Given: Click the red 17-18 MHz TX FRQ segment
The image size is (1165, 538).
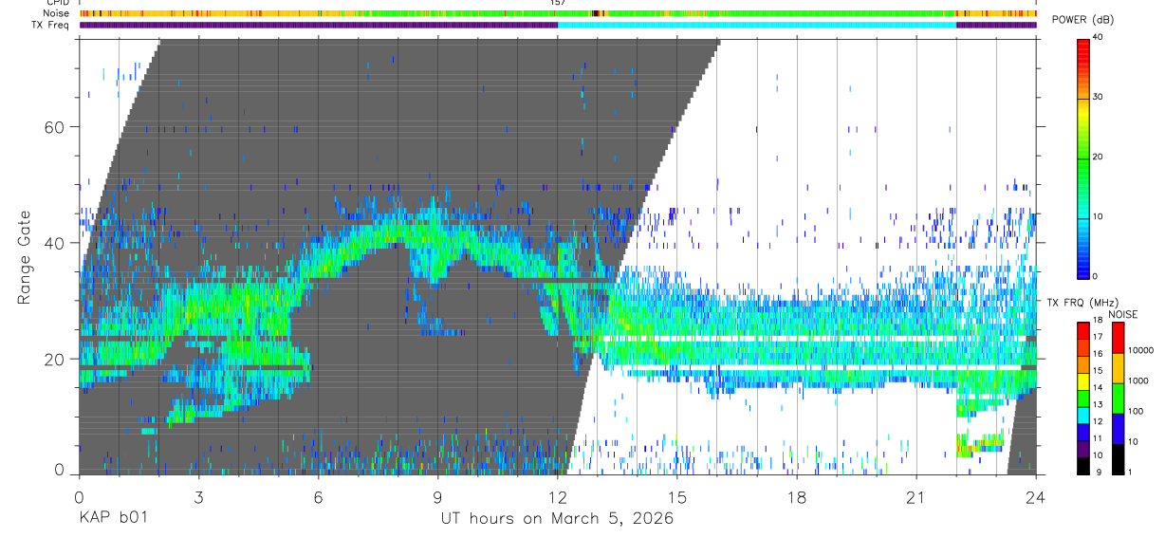Looking at the screenshot, I should 1082,330.
